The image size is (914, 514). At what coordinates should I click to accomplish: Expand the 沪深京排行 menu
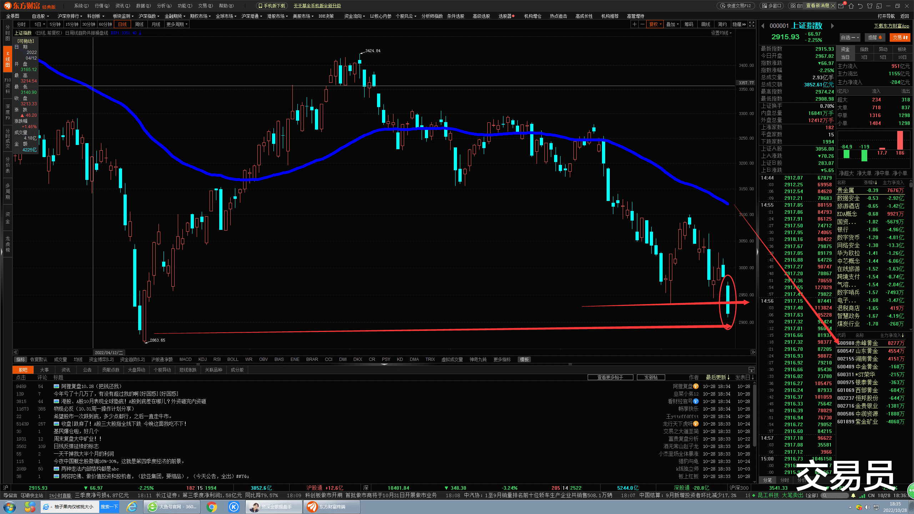[70, 16]
